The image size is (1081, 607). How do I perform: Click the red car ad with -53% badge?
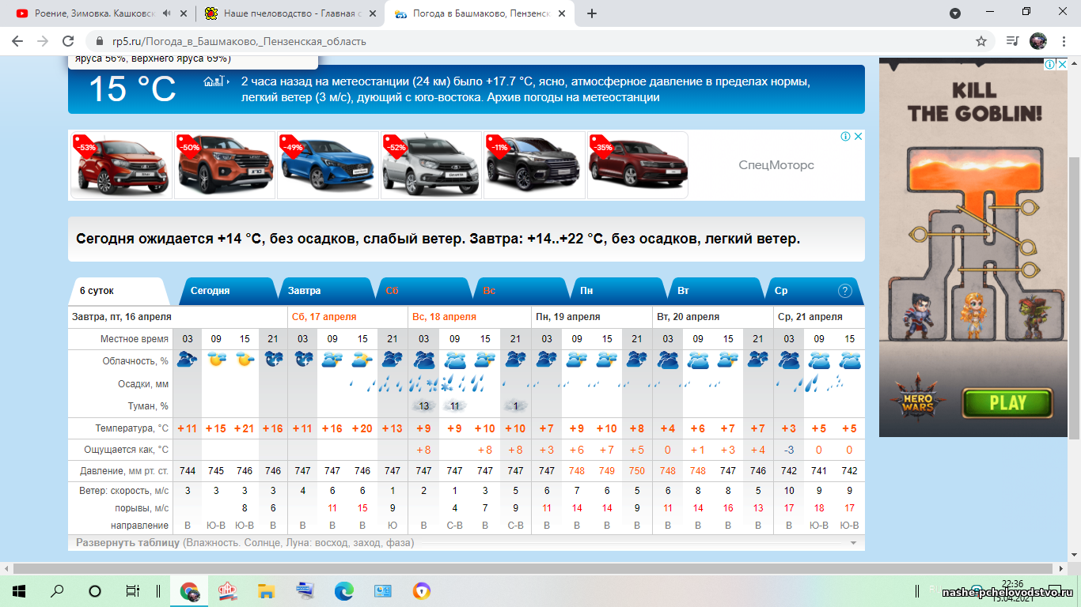(120, 165)
